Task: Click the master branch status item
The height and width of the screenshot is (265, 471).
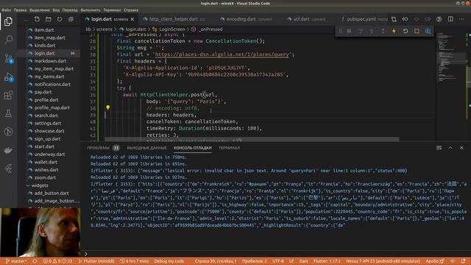Action: point(16,261)
